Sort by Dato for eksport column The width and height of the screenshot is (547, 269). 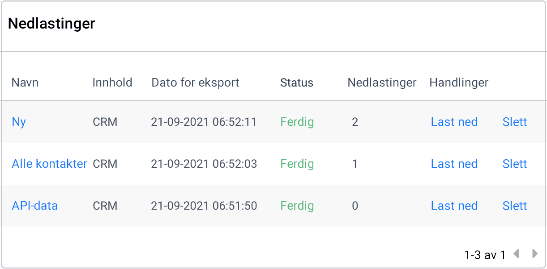(x=195, y=83)
